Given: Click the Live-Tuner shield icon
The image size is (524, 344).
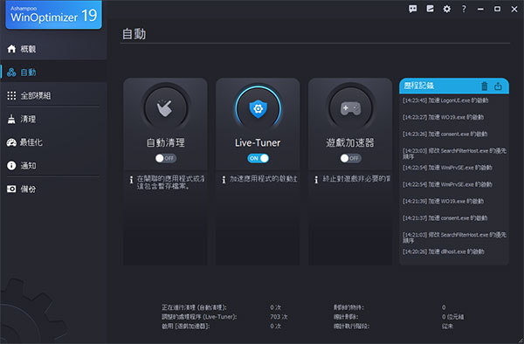Looking at the screenshot, I should [258, 108].
